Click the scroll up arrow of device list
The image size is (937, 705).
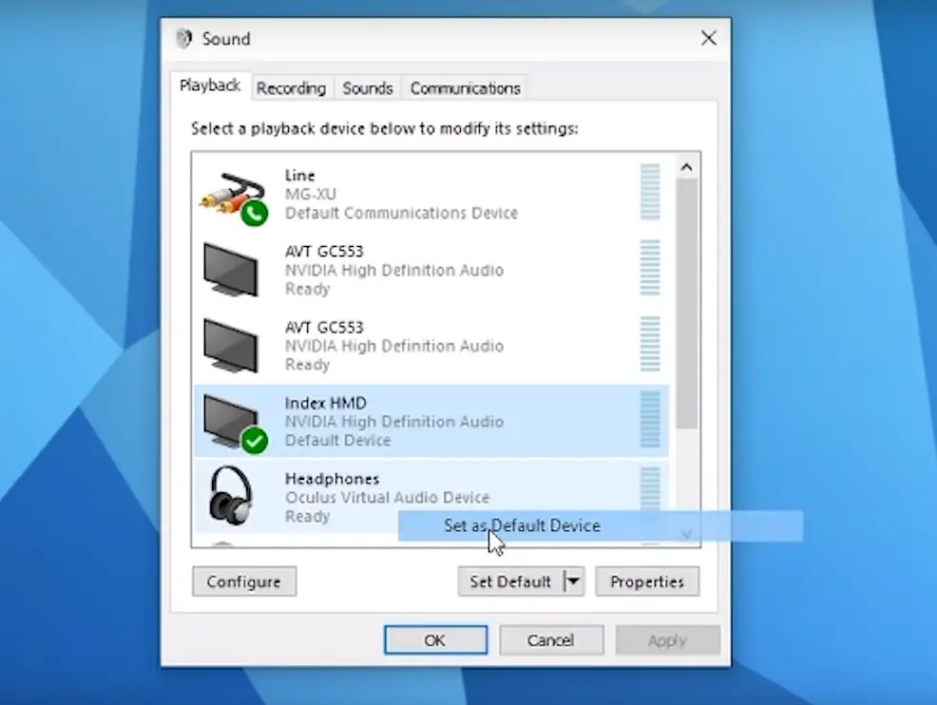coord(687,167)
